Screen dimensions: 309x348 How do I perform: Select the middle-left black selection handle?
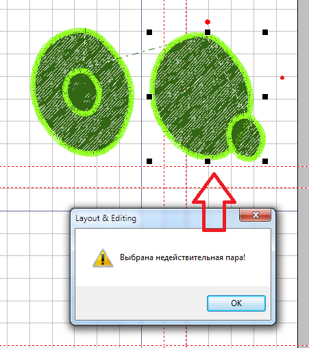(149, 97)
